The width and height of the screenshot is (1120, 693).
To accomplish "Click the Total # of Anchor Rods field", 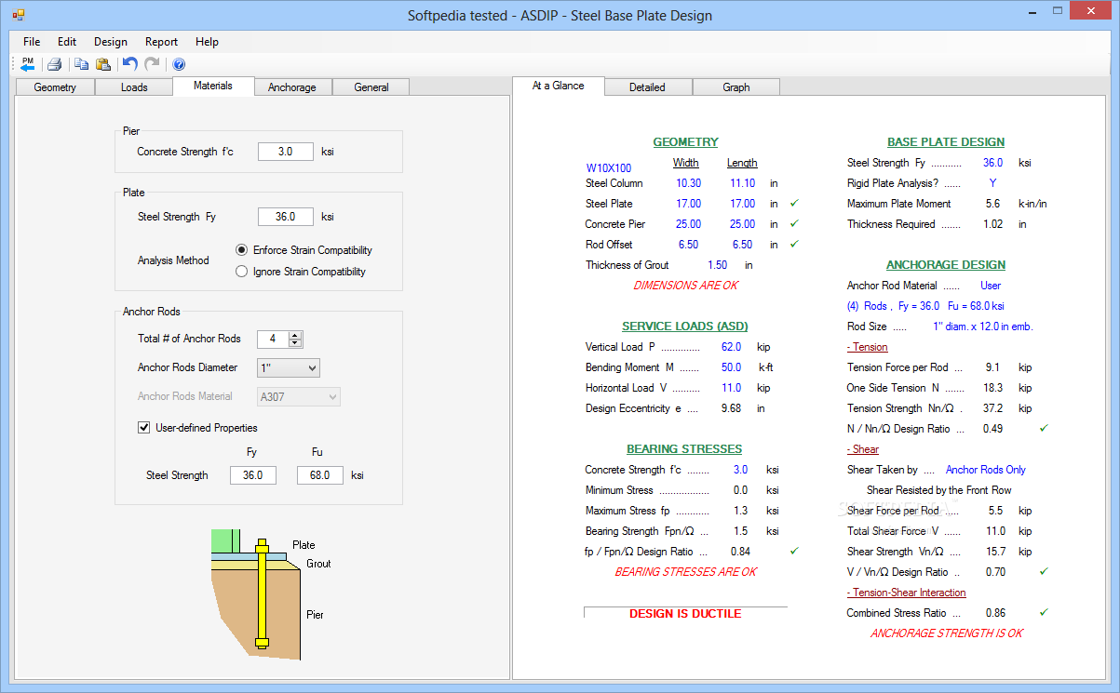I will click(274, 340).
